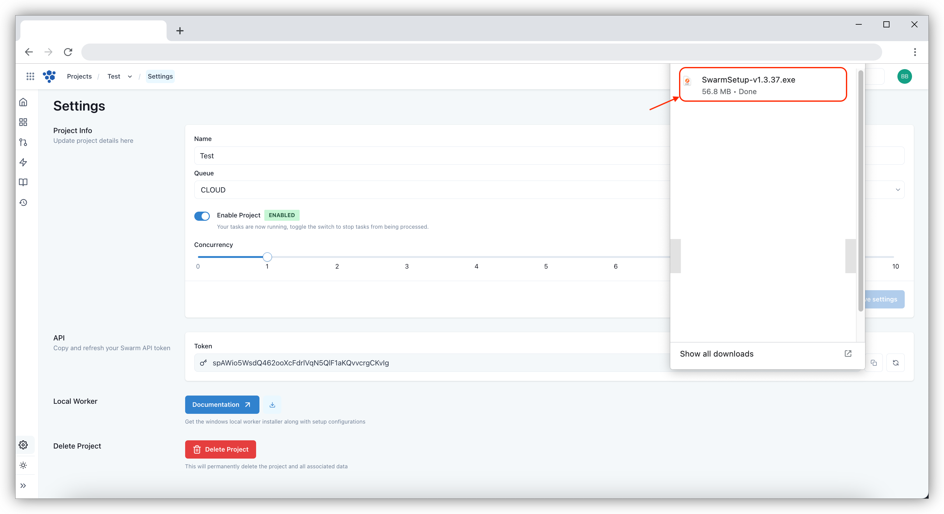The height and width of the screenshot is (514, 944).
Task: Click the pipeline icon in the sidebar
Action: (23, 142)
